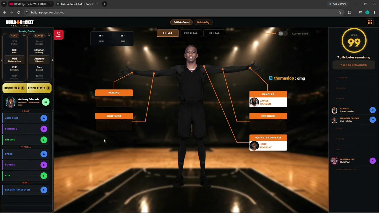Click the Anthony Edwards player photo
Image resolution: width=379 pixels, height=213 pixels.
tap(11, 102)
